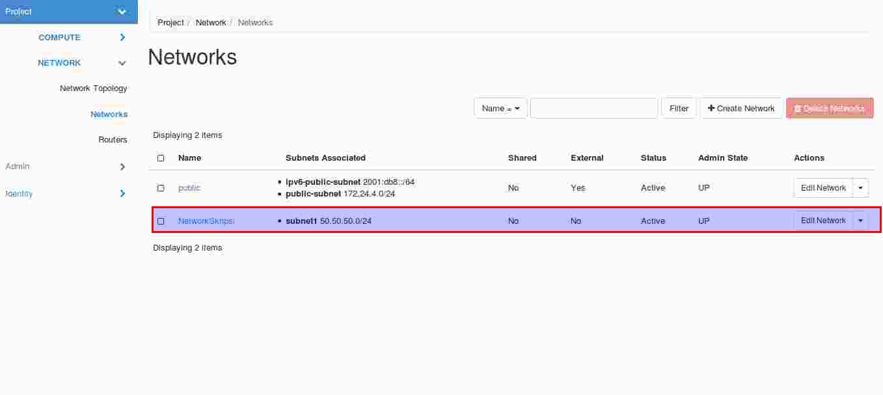Click top Displaying 2 items text

click(x=187, y=135)
